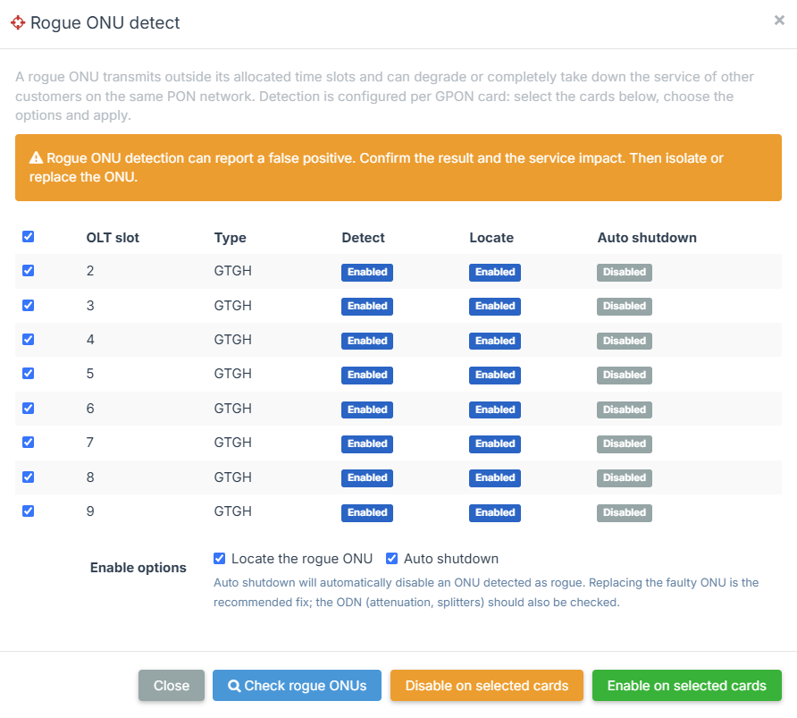The height and width of the screenshot is (718, 797).
Task: Click the Auto shutdown Disabled badge for slot 6
Action: coord(625,410)
